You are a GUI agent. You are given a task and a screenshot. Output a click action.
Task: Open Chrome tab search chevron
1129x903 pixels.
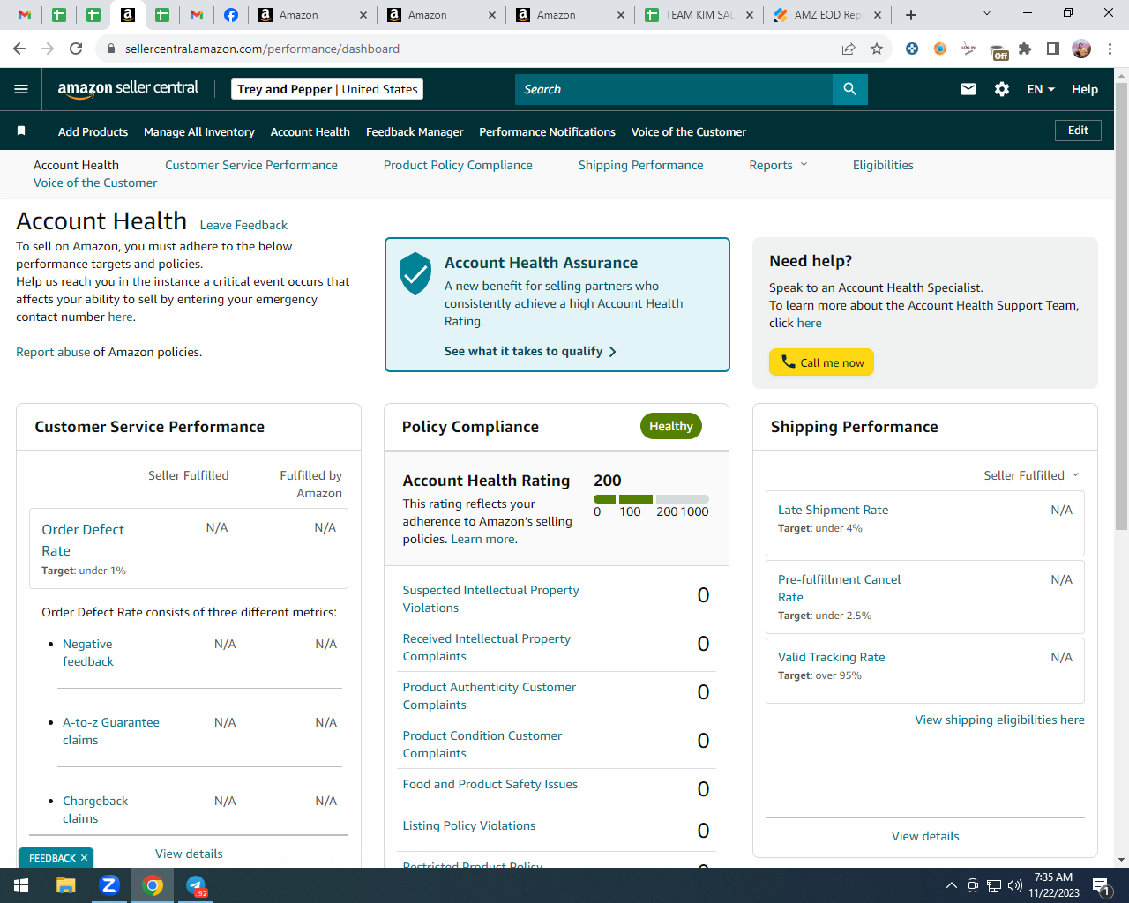tap(987, 13)
